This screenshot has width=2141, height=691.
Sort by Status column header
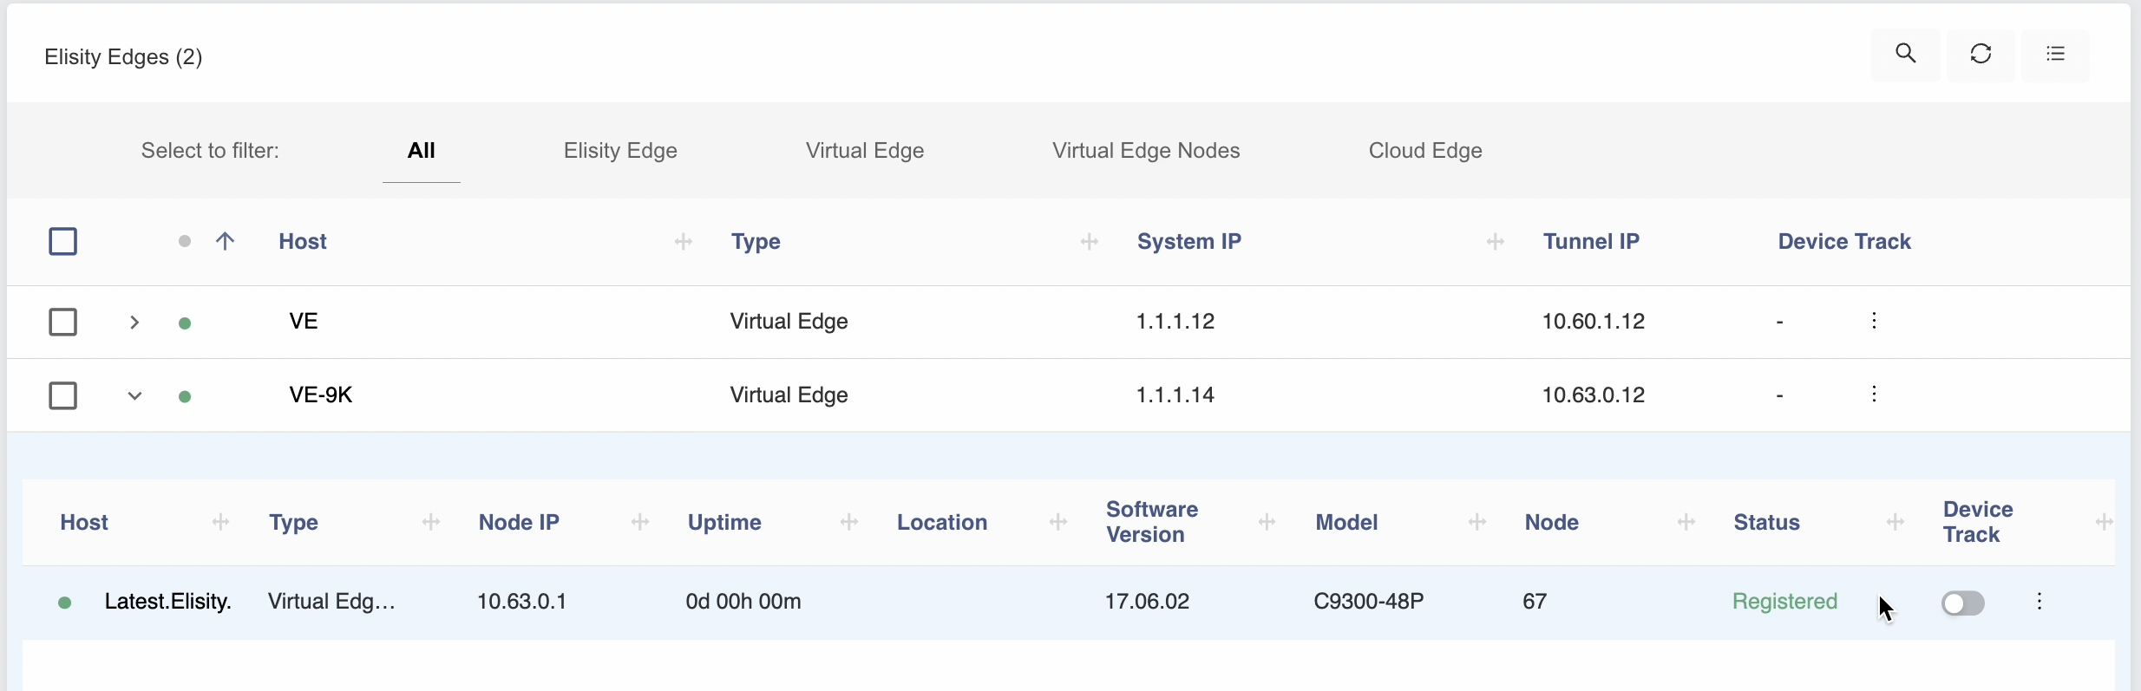pyautogui.click(x=1766, y=522)
